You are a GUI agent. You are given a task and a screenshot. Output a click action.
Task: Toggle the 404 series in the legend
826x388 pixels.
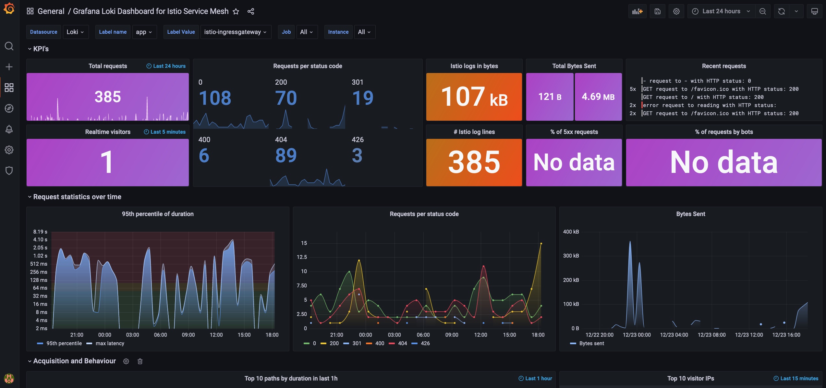[x=402, y=343]
